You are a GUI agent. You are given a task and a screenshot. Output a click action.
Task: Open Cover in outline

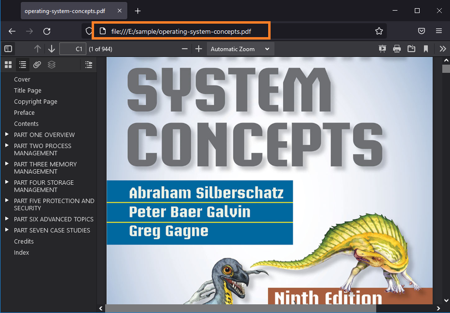click(x=22, y=80)
